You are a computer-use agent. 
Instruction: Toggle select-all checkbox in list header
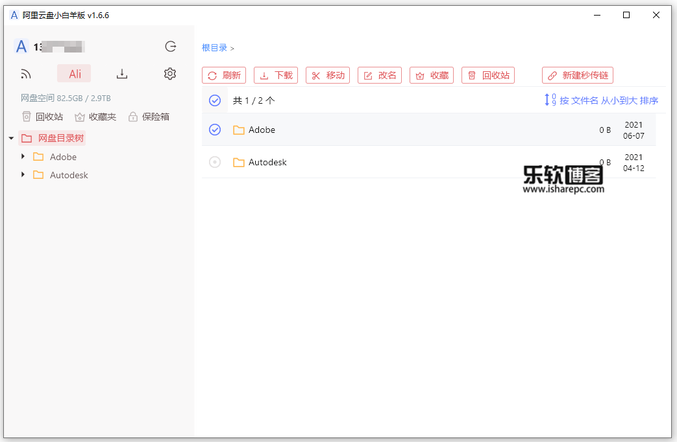click(x=215, y=100)
